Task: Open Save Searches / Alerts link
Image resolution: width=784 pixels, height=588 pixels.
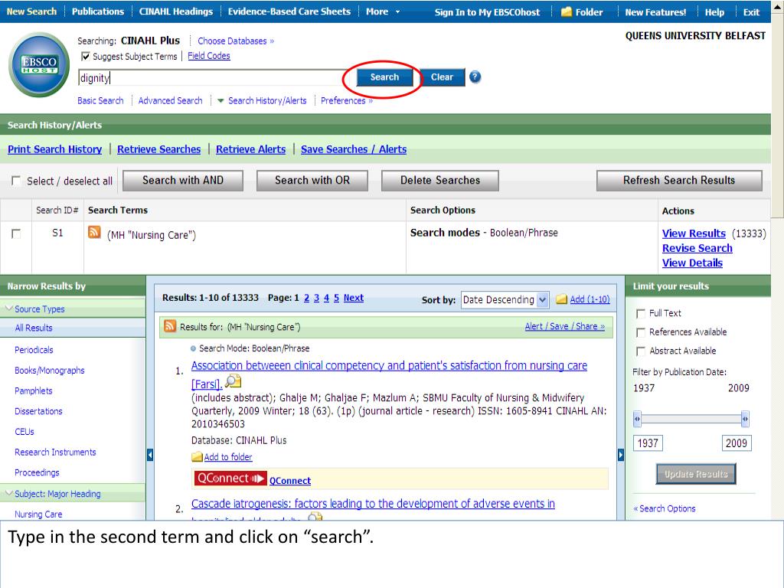Action: 354,149
